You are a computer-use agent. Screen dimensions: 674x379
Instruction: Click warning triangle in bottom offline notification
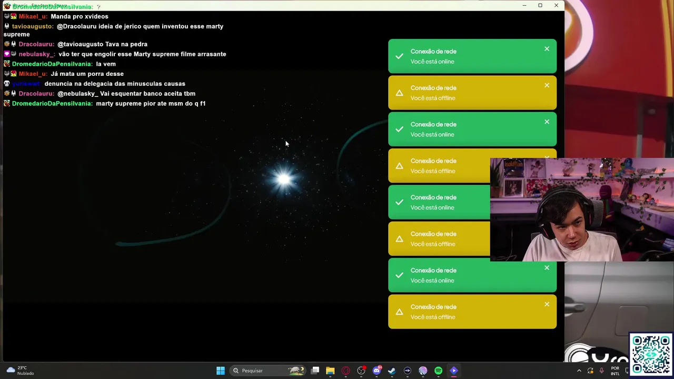coord(399,312)
